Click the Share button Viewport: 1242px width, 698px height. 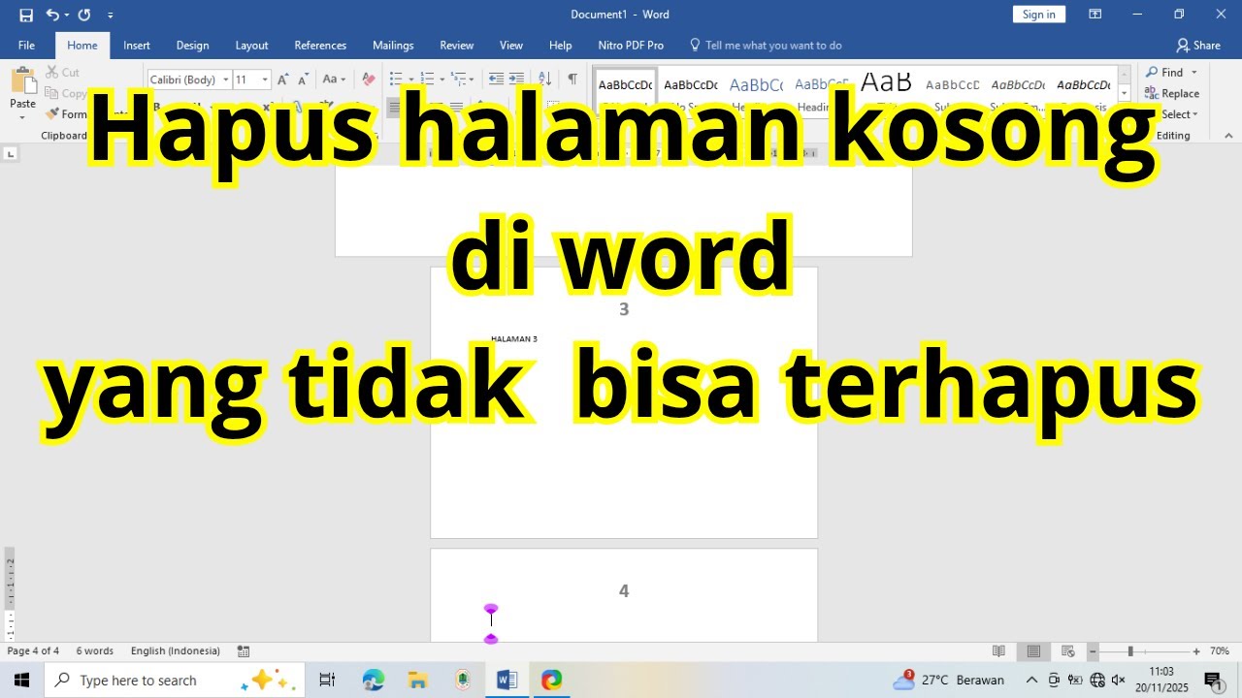point(1198,46)
